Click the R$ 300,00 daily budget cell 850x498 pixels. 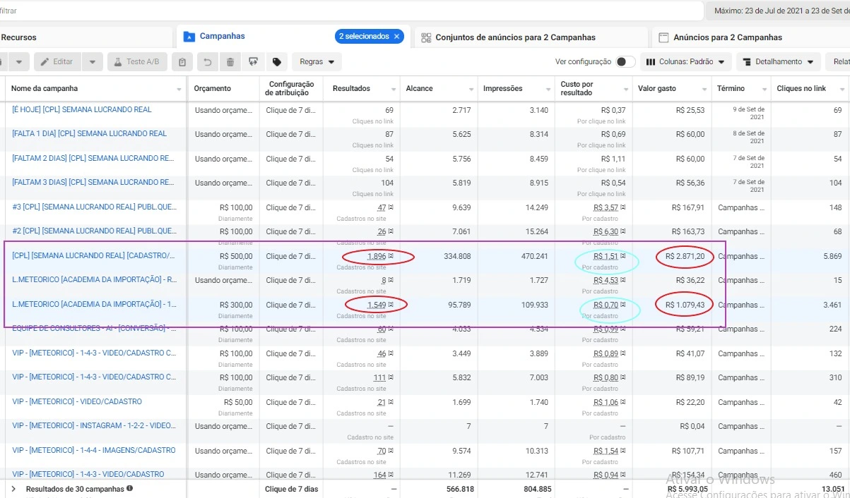pyautogui.click(x=236, y=305)
